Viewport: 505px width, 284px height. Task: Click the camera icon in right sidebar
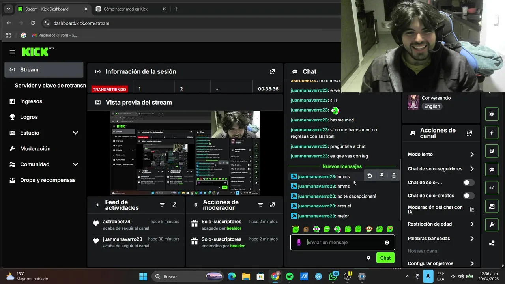492,206
